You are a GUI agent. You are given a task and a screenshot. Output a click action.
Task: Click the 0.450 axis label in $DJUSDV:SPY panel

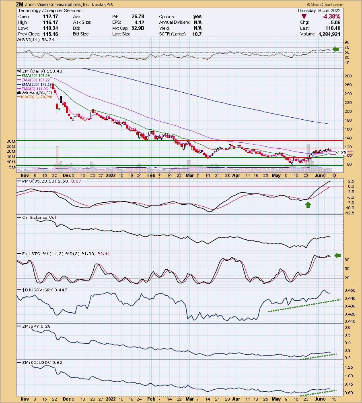(350, 291)
